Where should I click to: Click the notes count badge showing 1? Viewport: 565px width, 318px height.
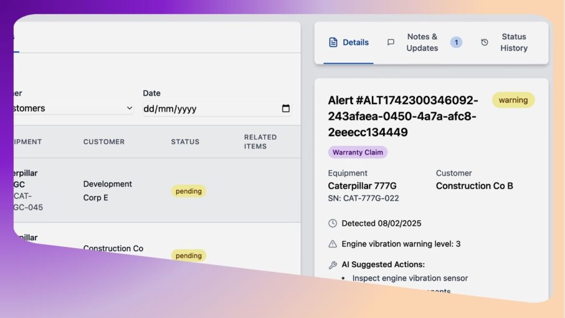point(456,43)
